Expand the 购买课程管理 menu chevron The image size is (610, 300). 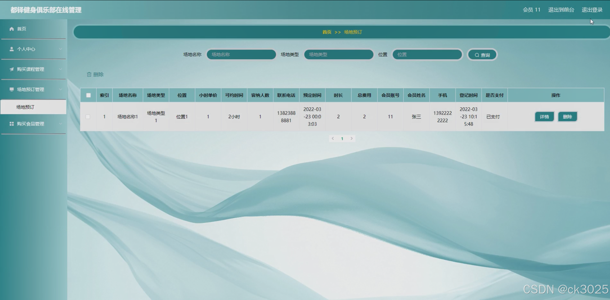click(x=60, y=69)
